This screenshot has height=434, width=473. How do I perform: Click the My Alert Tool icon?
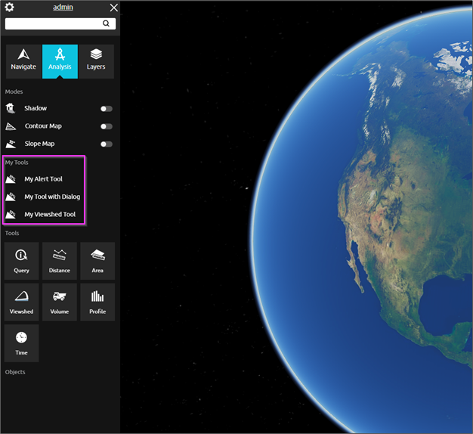click(11, 179)
